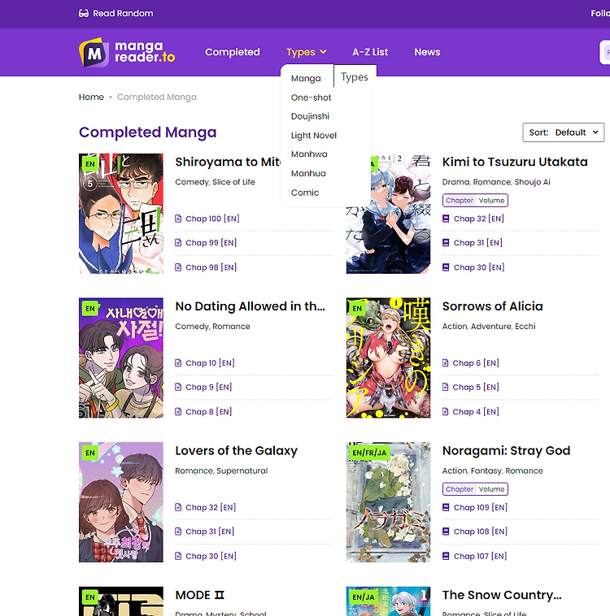Image resolution: width=610 pixels, height=616 pixels.
Task: Select Chapter toggle for Noragami: Stray God
Action: (460, 489)
